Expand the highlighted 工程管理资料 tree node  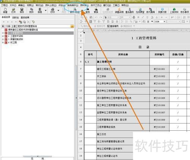(3, 33)
